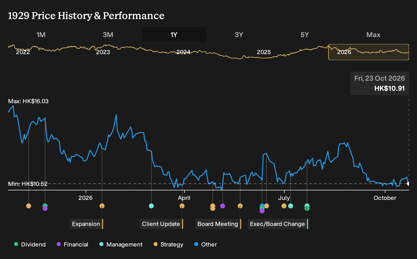This screenshot has height=259, width=417.
Task: Click 2025 on the overview mini chart
Action: pos(264,52)
